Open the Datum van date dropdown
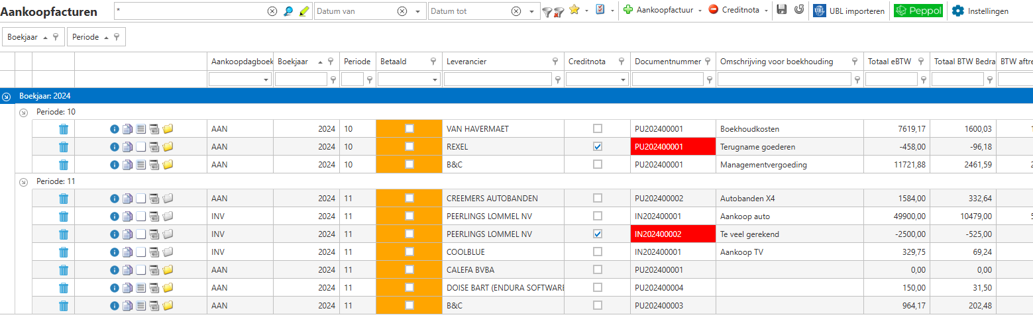 (417, 11)
